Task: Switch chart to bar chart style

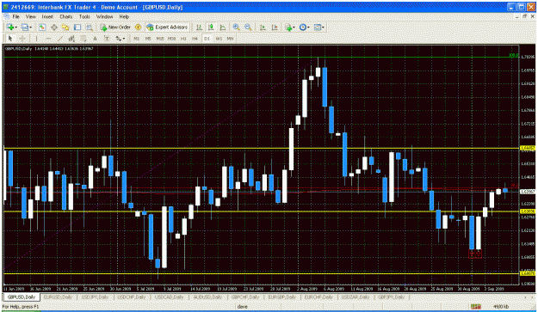Action: (x=199, y=28)
